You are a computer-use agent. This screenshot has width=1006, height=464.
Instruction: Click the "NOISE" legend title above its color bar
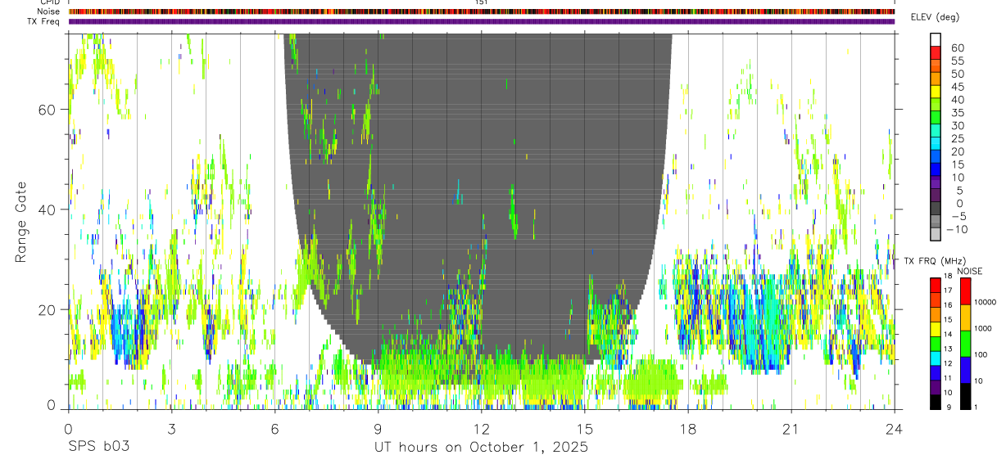(970, 271)
